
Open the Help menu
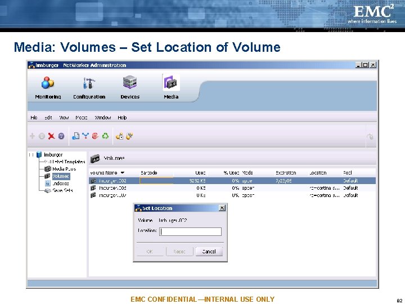pyautogui.click(x=122, y=118)
